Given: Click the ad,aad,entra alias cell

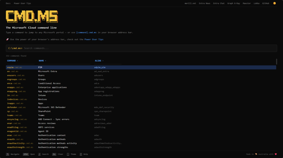Looking at the screenshot, I should pos(102,72).
